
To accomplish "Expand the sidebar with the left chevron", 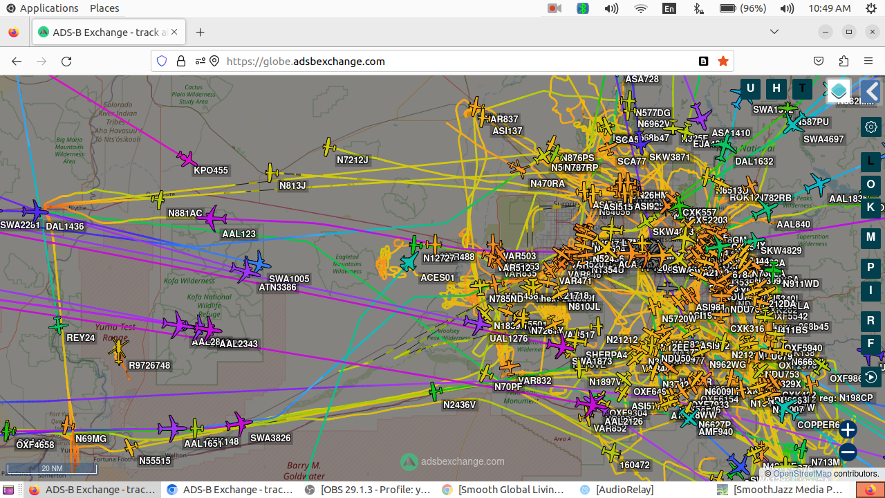I will 871,91.
